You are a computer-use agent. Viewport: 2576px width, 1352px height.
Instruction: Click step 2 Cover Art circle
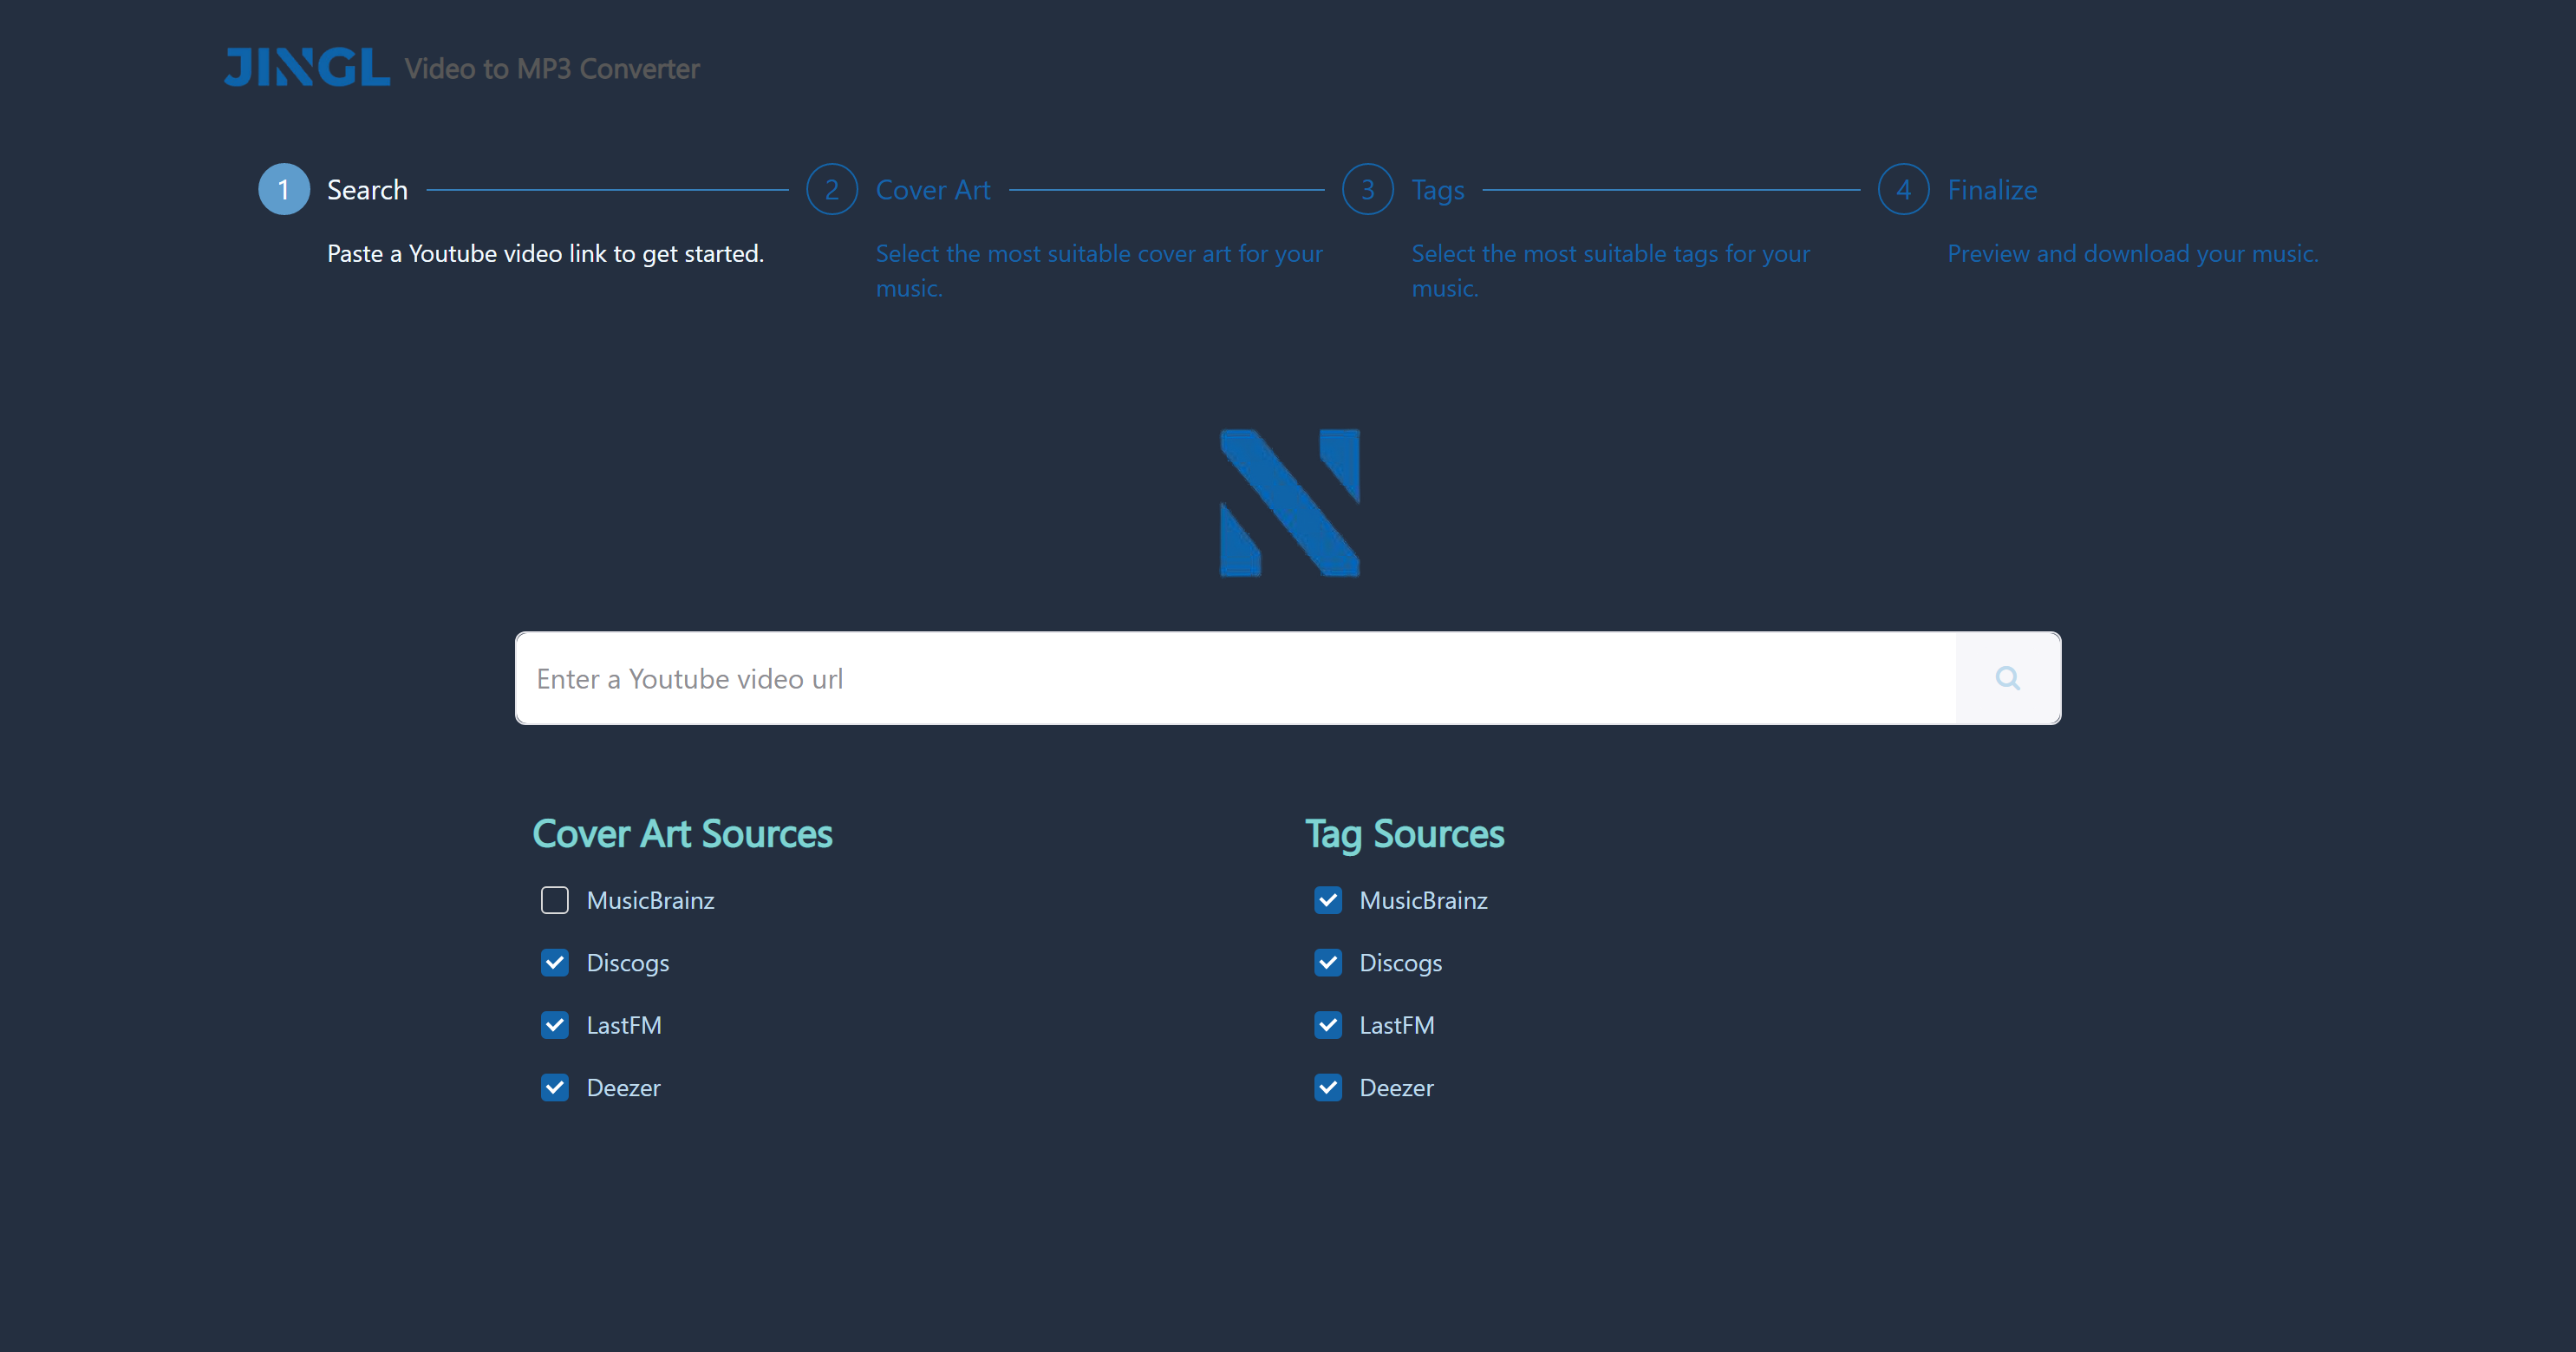(x=831, y=189)
